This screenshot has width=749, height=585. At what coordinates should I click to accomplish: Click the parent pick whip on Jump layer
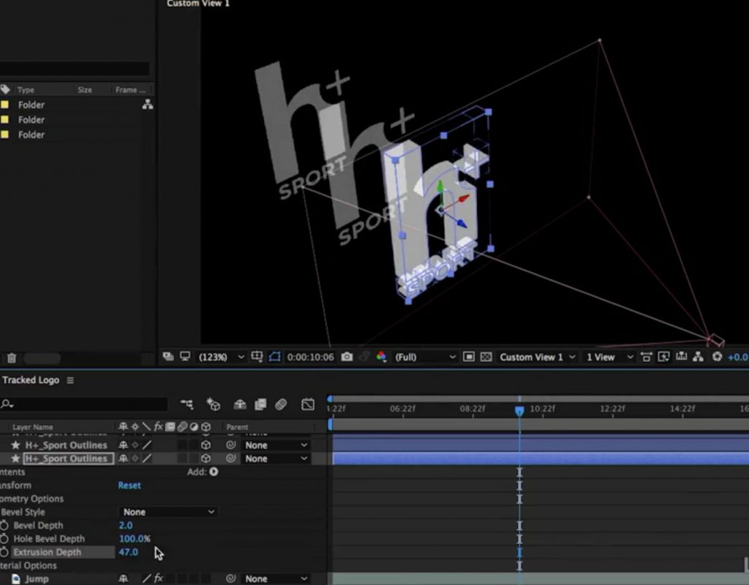[x=230, y=579]
